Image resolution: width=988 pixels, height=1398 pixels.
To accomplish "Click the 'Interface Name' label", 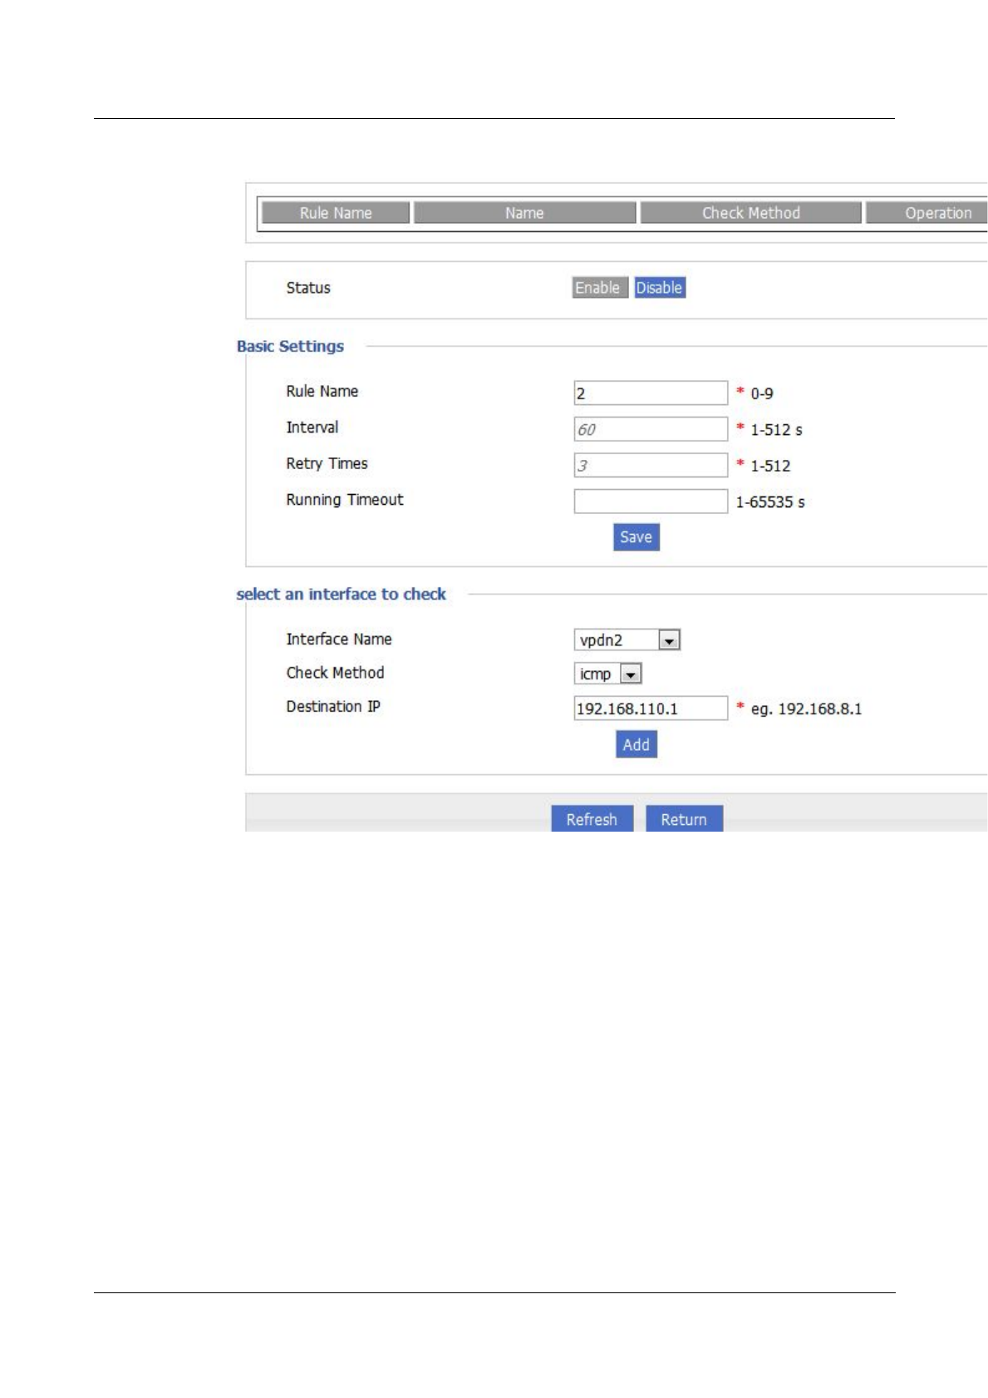I will pos(339,640).
